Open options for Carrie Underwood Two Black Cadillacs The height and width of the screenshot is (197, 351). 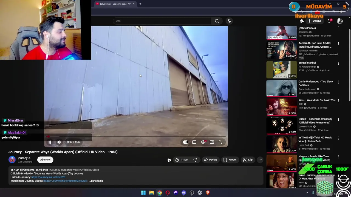[338, 82]
